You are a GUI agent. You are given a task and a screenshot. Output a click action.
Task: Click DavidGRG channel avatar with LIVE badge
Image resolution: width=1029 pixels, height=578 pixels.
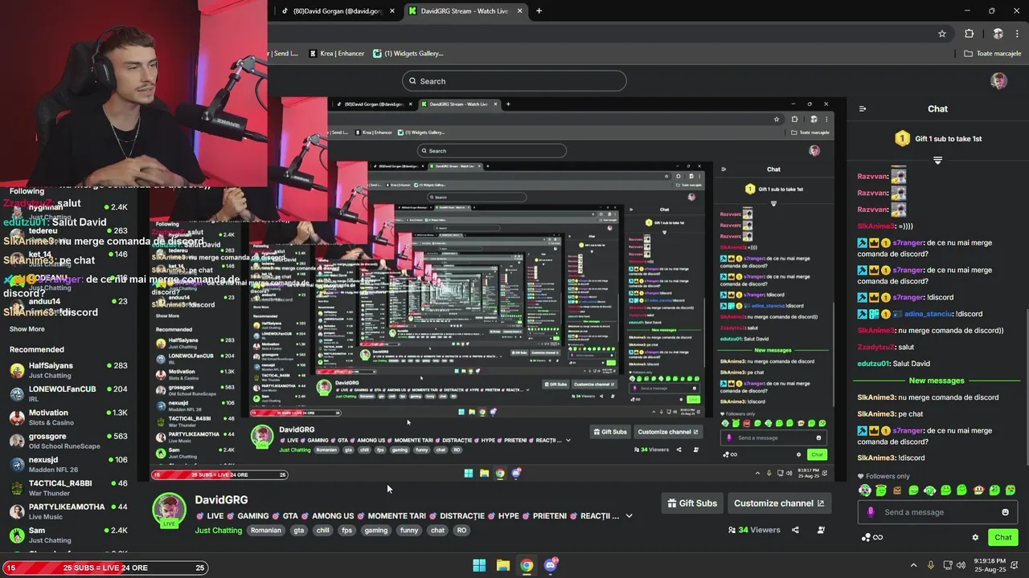170,511
